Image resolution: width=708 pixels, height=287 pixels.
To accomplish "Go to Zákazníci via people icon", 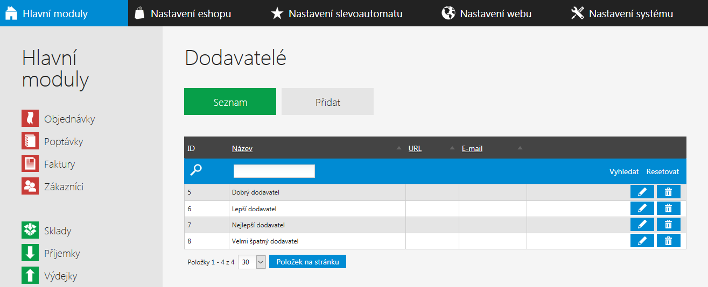I will point(30,186).
